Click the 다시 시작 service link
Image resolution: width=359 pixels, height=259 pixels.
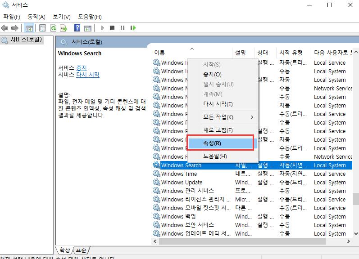(x=88, y=75)
